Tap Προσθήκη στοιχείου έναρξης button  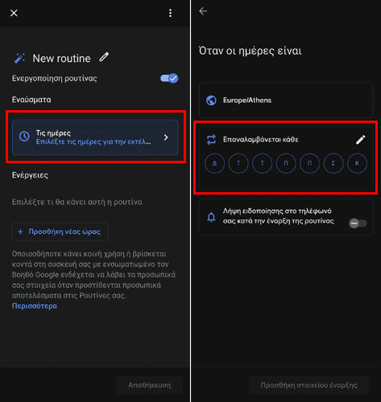pyautogui.click(x=309, y=385)
